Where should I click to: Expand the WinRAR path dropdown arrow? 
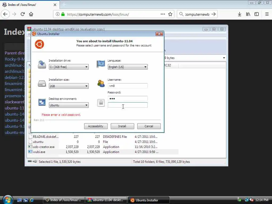(x=224, y=58)
